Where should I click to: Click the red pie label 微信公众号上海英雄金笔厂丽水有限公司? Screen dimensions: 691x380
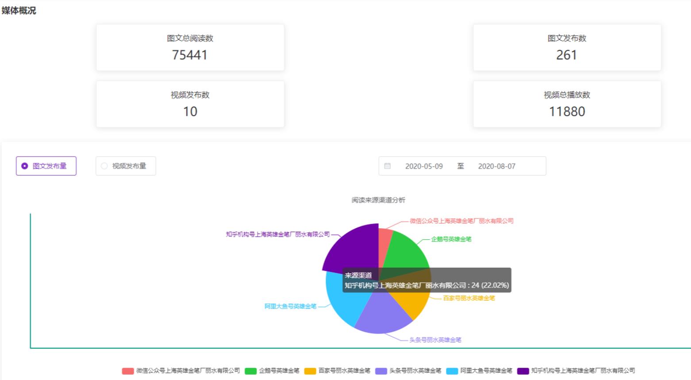(x=461, y=221)
